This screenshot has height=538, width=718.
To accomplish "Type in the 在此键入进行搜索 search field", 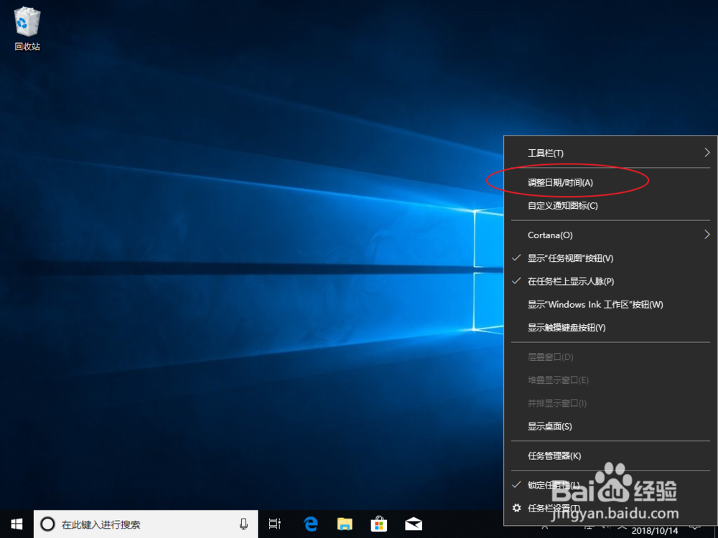I will tap(146, 524).
